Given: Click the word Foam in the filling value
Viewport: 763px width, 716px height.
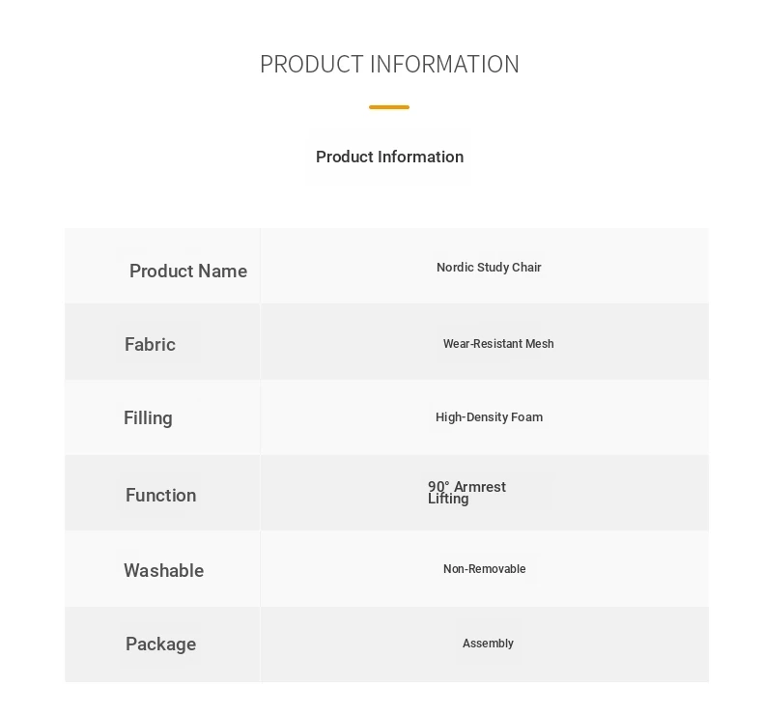Looking at the screenshot, I should click(527, 417).
